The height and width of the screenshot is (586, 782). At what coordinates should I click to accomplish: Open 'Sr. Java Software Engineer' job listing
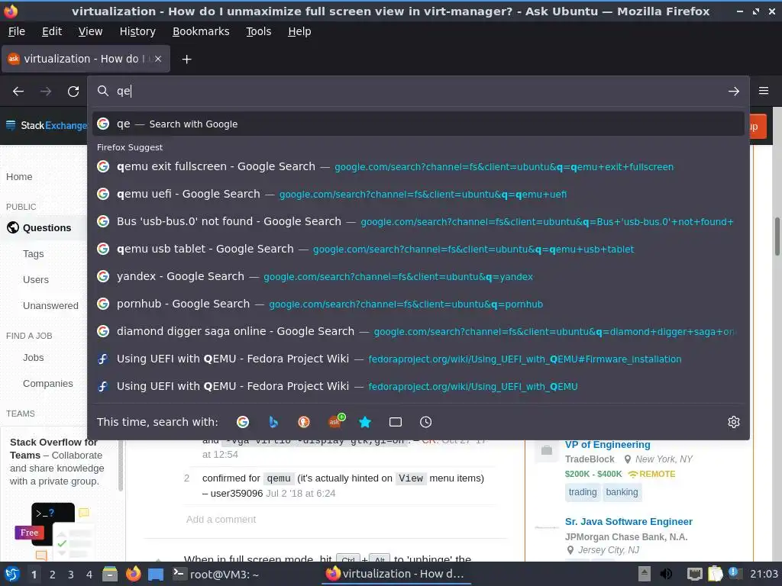pos(629,522)
